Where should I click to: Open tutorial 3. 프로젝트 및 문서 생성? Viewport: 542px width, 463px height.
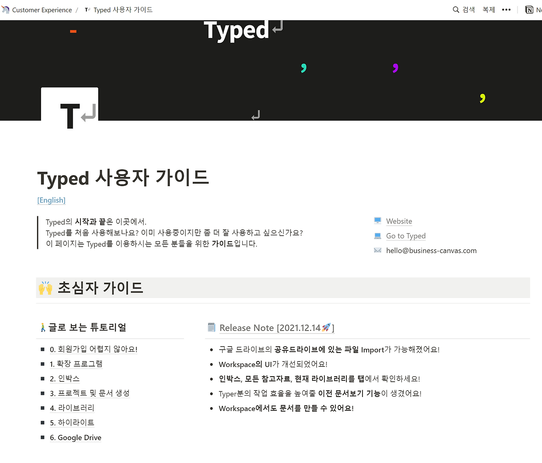[x=90, y=393]
